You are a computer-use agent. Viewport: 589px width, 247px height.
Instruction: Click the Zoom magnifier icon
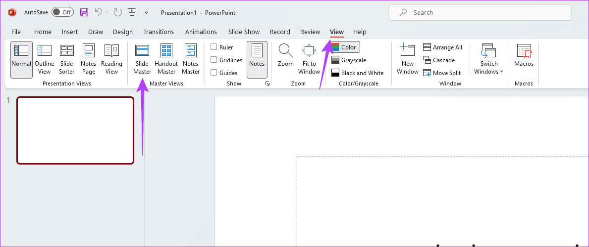click(285, 51)
